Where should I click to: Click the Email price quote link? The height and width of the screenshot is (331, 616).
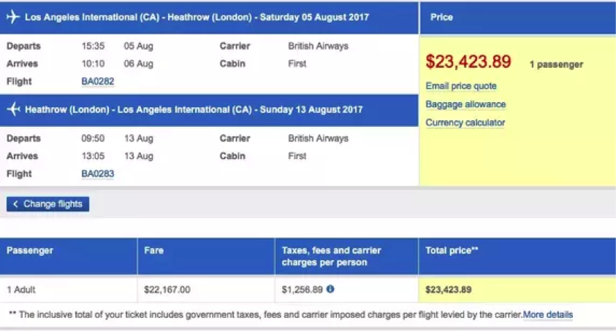[461, 86]
